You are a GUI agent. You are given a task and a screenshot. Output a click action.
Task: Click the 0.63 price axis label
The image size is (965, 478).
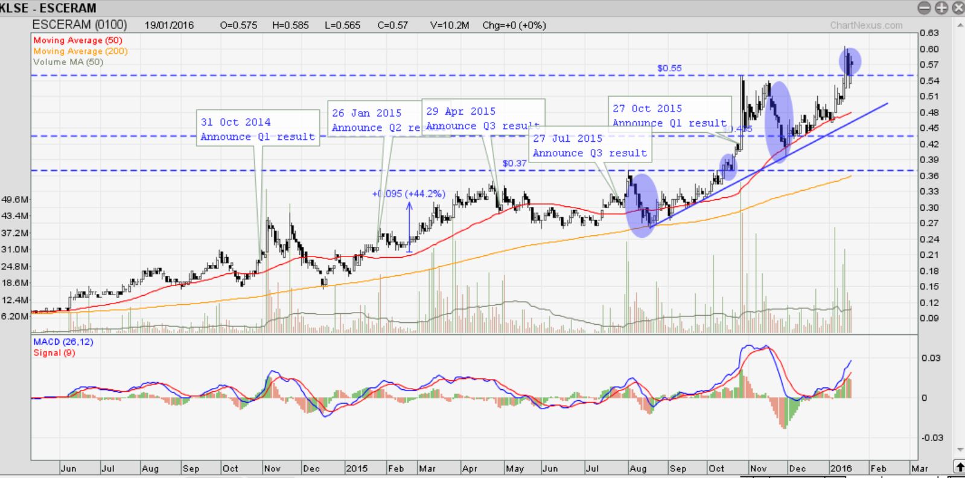click(x=929, y=33)
